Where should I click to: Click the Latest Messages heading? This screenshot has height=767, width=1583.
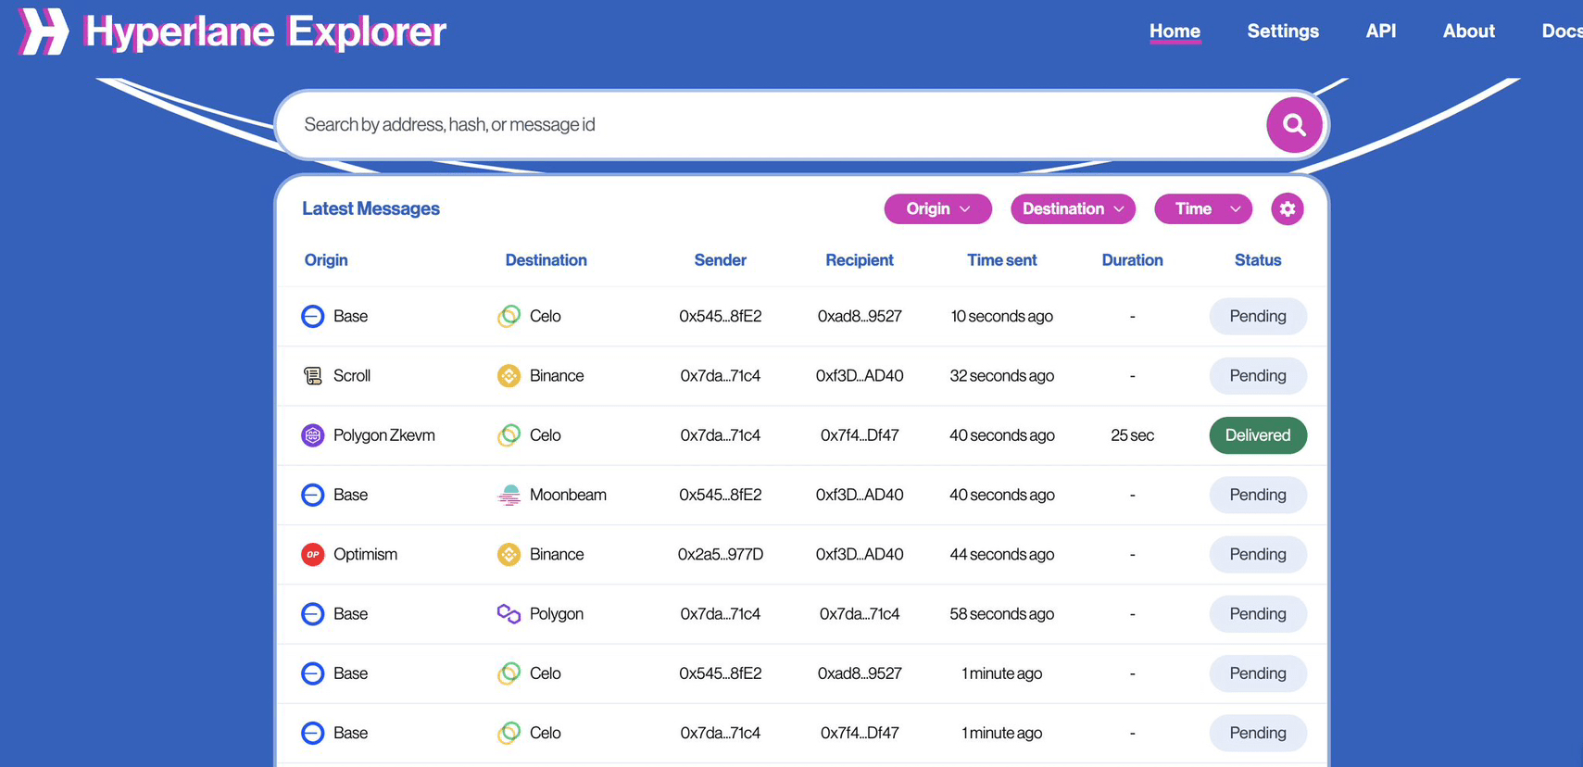click(371, 209)
